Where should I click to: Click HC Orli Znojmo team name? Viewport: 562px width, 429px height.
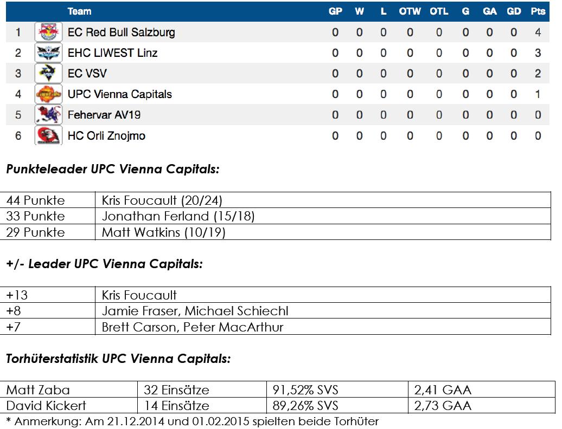point(106,135)
